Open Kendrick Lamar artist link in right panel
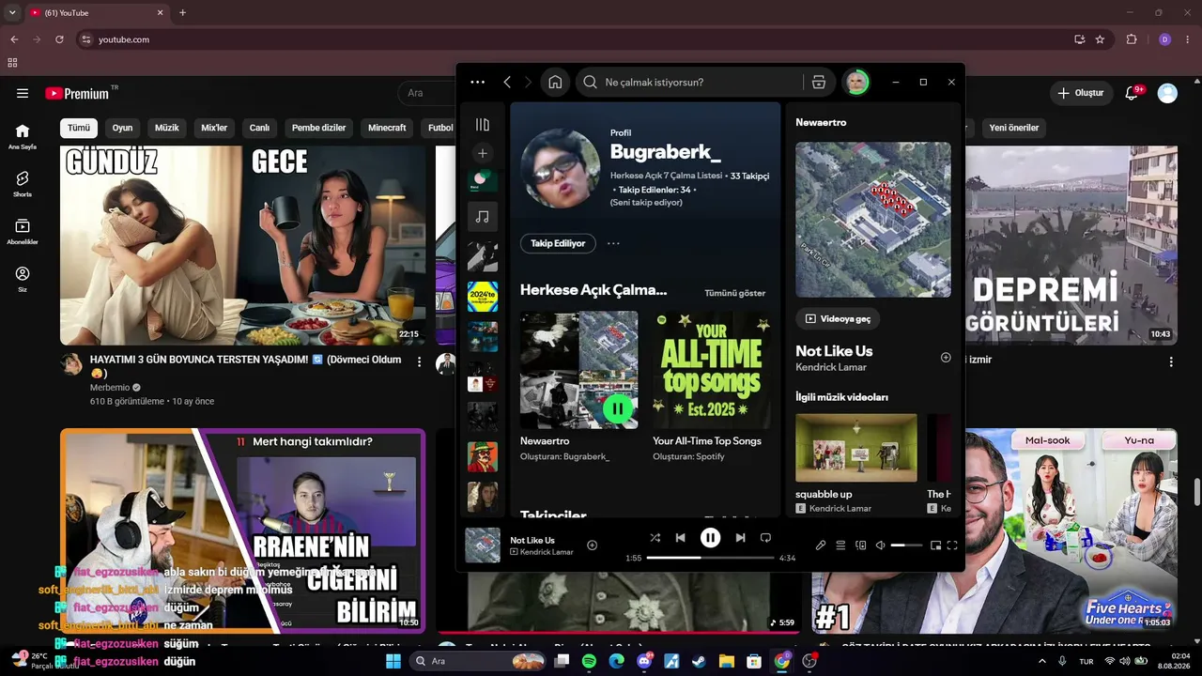 [831, 367]
